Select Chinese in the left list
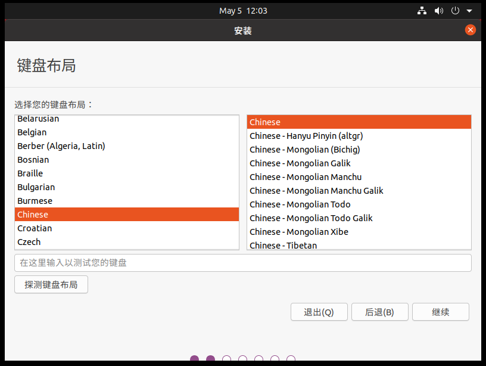The width and height of the screenshot is (486, 366). point(127,215)
